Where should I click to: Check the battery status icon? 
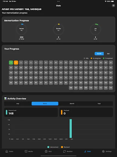tap(112, 1)
